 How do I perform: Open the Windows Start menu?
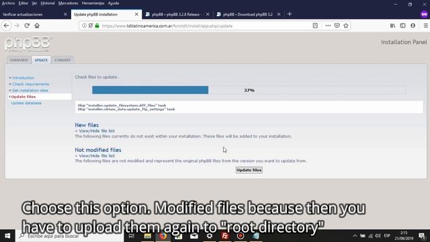pos(7,236)
